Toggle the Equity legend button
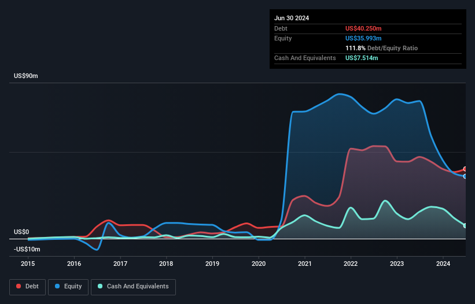The image size is (475, 304). (x=68, y=287)
